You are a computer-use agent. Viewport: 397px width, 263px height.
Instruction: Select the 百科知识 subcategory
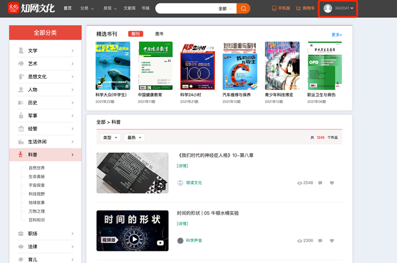37,220
